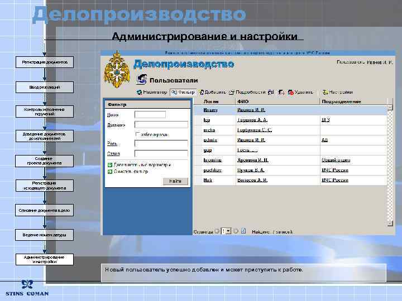402x301 pixels.
Task: Open the puchkov login link
Action: (213, 170)
